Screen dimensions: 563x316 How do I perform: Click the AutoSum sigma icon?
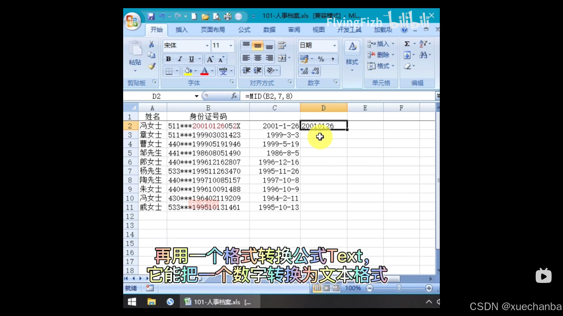pyautogui.click(x=407, y=44)
